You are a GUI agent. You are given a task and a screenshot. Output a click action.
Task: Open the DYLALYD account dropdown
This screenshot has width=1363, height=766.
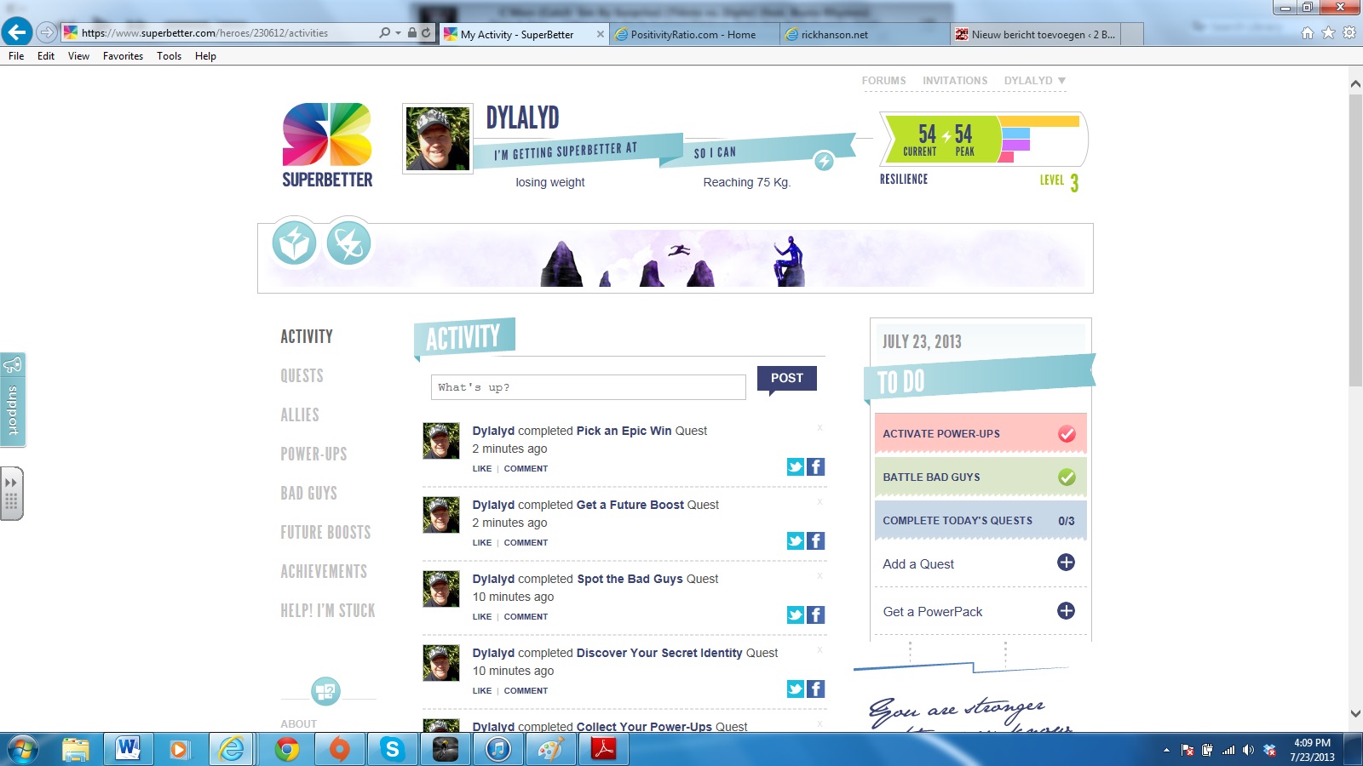point(1034,81)
